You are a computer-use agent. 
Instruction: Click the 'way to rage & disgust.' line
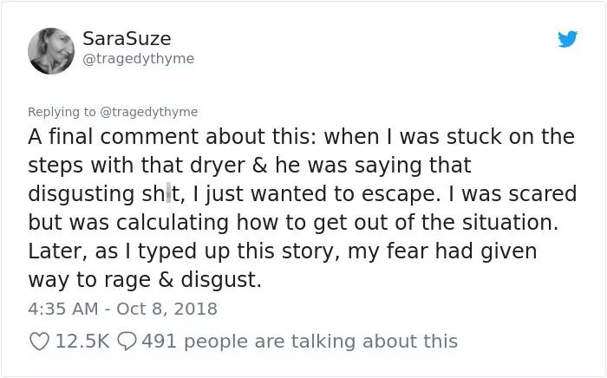tap(145, 280)
